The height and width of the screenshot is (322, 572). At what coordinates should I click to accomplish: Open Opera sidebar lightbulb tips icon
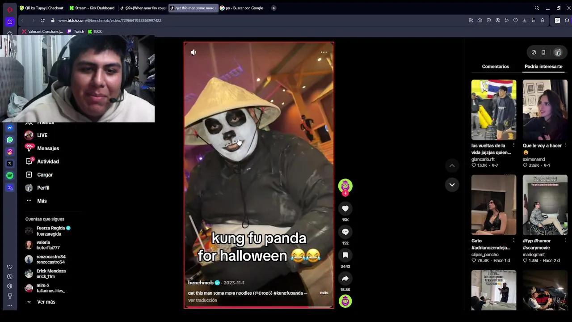[10, 296]
